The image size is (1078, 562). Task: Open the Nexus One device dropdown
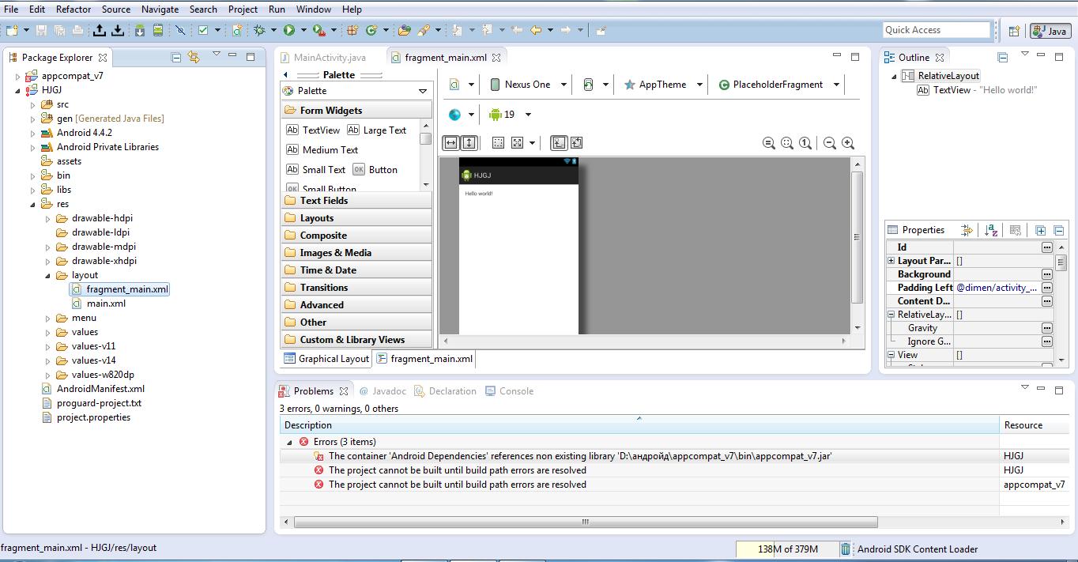tap(528, 85)
